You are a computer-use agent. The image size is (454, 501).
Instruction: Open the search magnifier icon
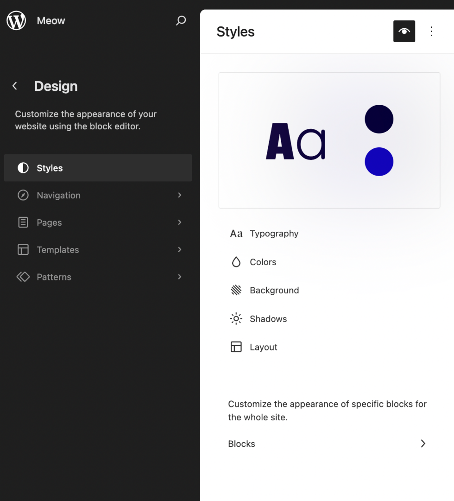[181, 20]
